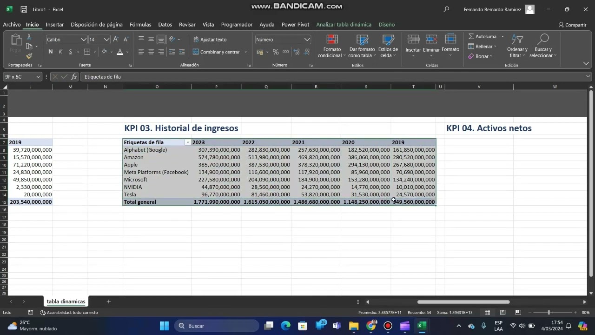Screen dimensions: 595x335
Task: Toggle align text right
Action: pyautogui.click(x=161, y=52)
